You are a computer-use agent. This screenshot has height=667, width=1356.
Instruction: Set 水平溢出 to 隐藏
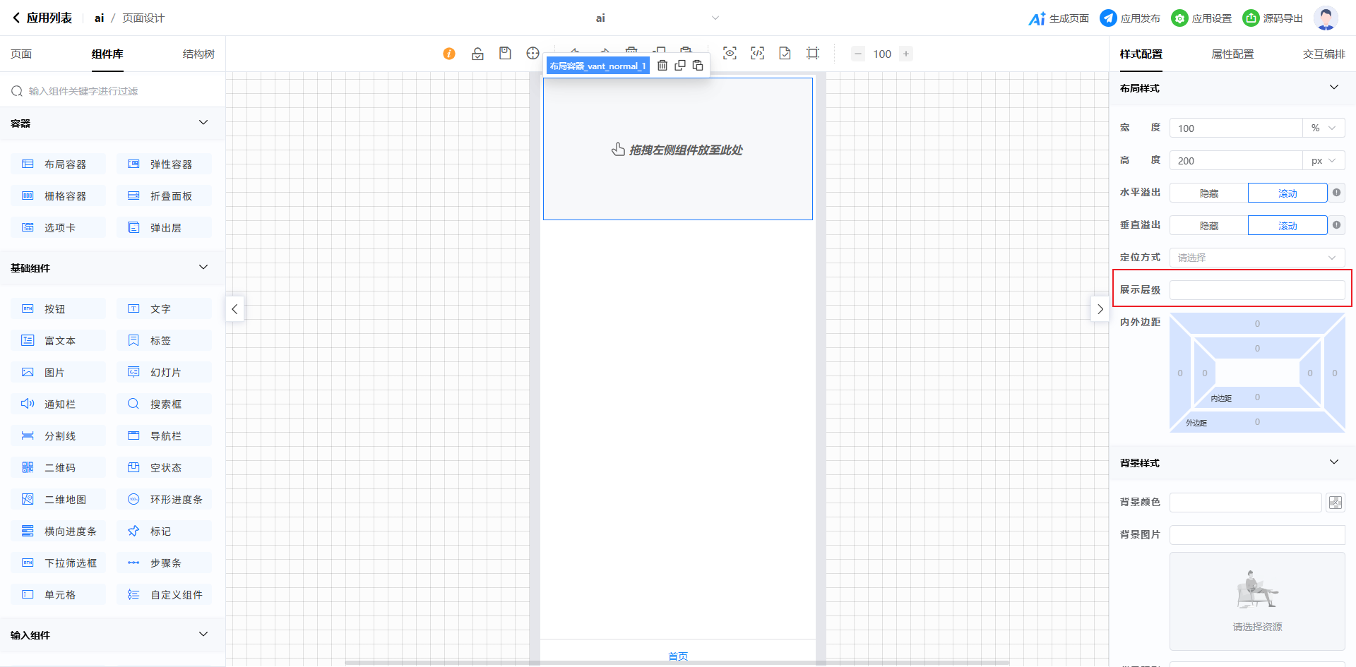pos(1208,193)
